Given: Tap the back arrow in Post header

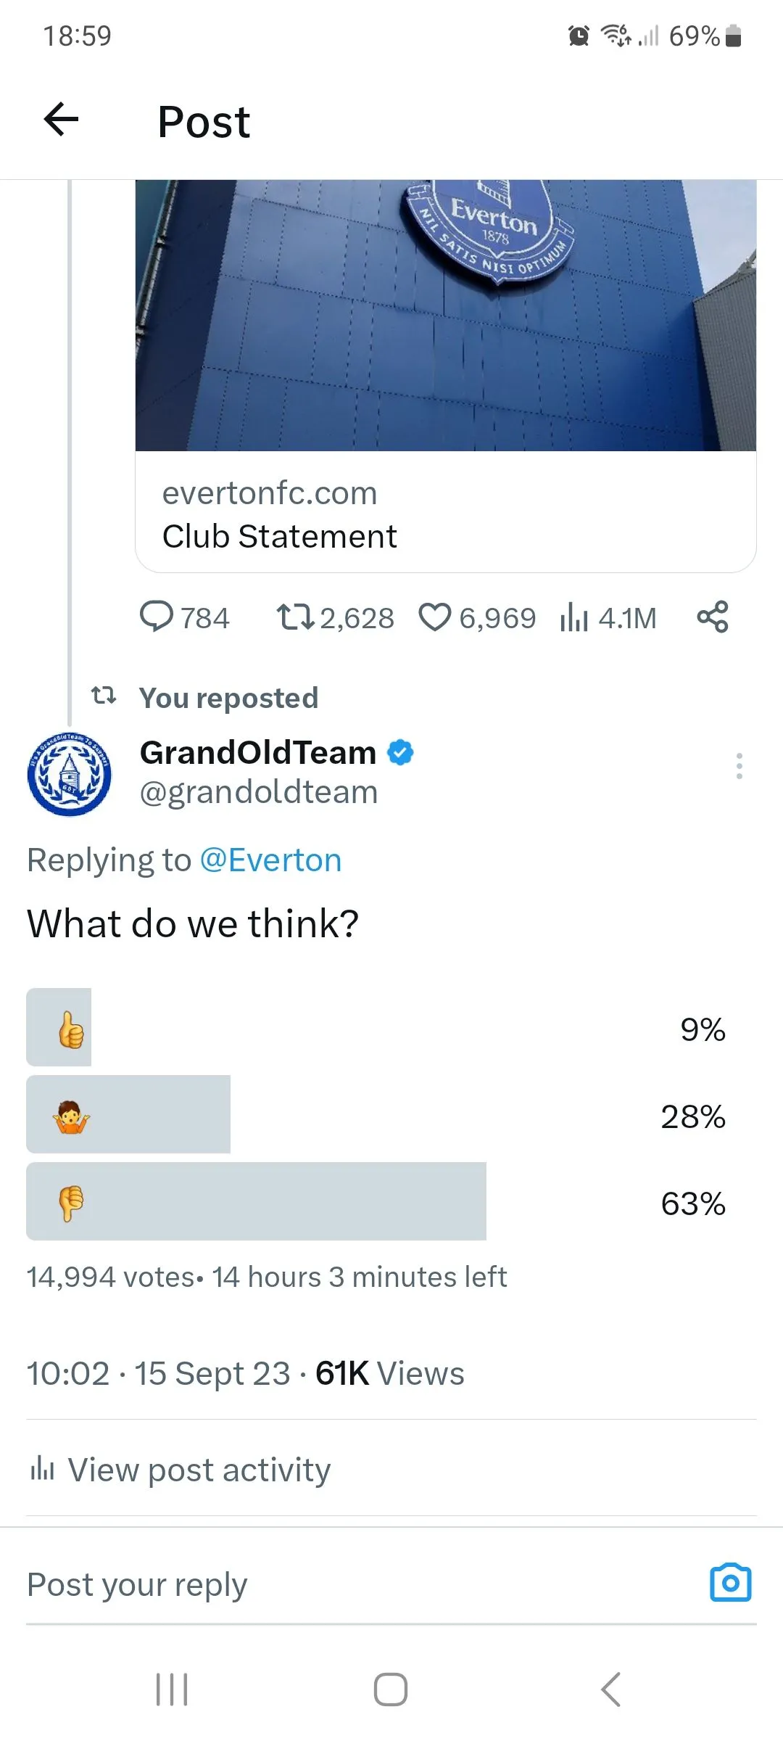Looking at the screenshot, I should click(61, 120).
